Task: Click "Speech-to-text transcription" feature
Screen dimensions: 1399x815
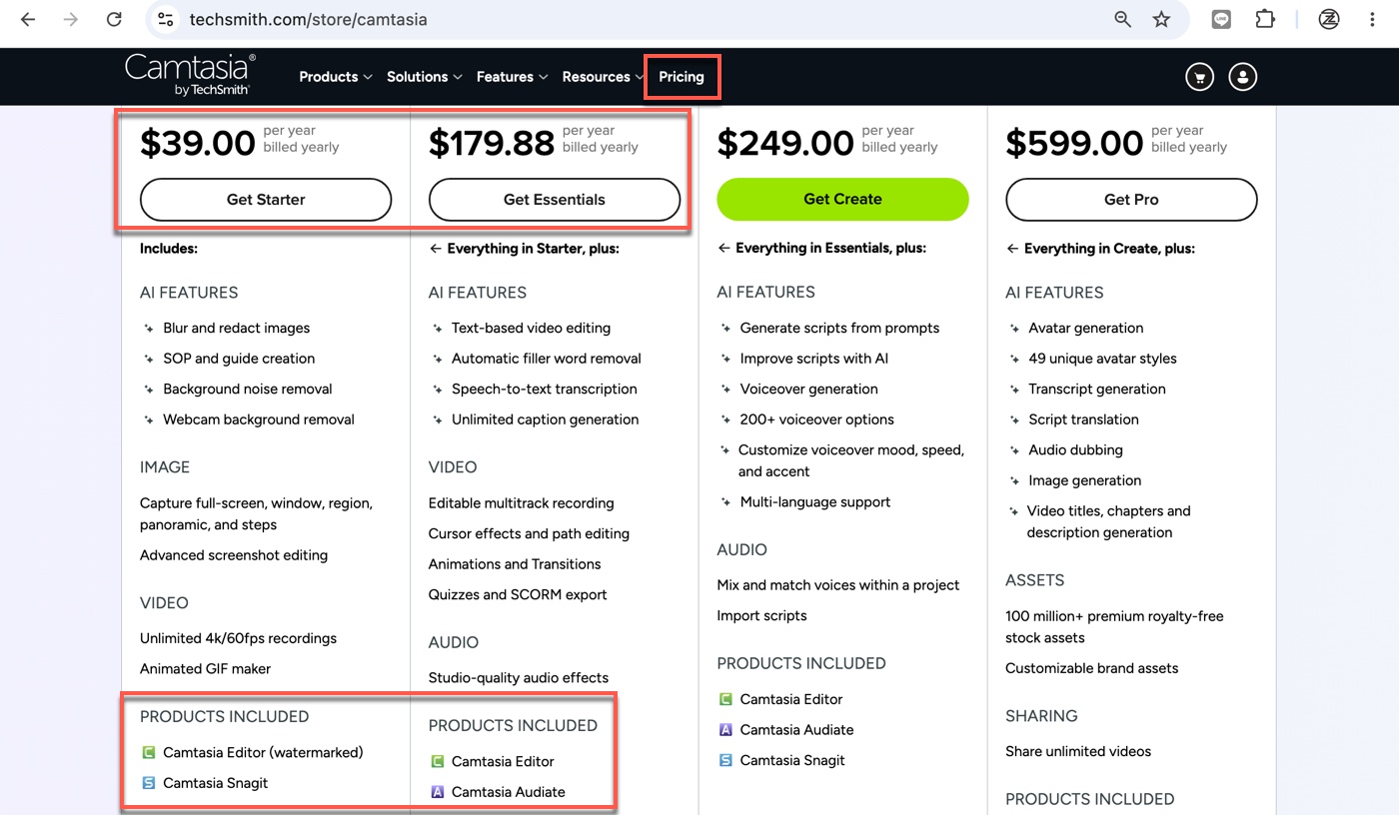Action: click(545, 390)
